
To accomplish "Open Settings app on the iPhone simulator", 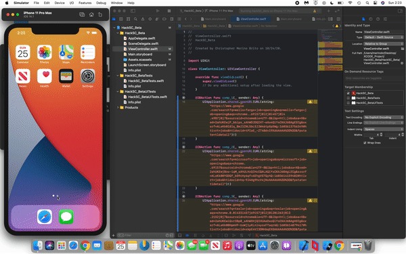I will pyautogui.click(x=88, y=76).
